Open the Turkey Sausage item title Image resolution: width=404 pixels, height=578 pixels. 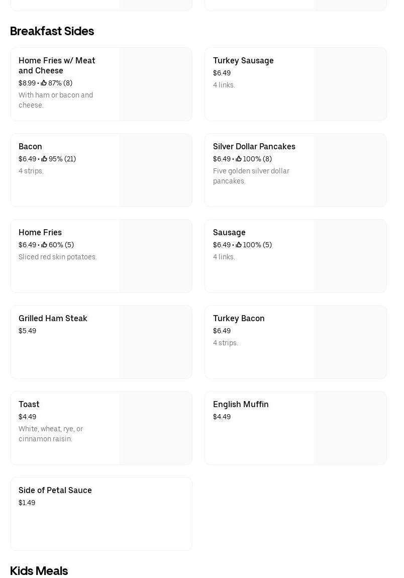(x=243, y=60)
